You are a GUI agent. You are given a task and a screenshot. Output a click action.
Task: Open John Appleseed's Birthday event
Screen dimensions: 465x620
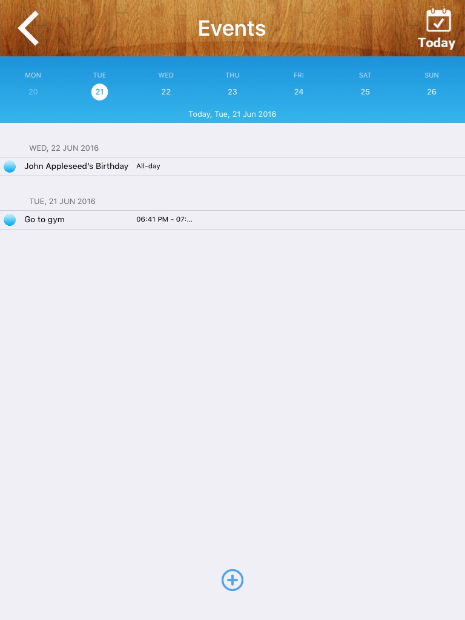[232, 167]
